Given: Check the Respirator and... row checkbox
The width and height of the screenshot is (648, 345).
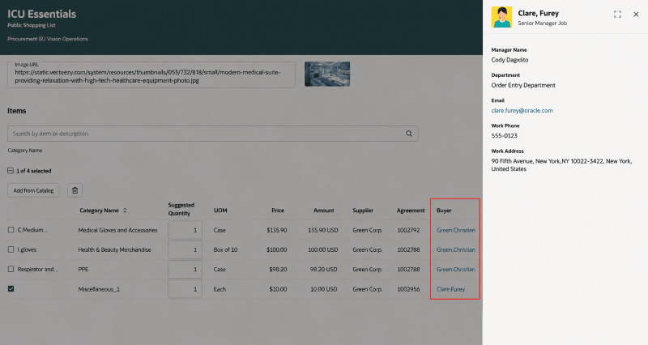Looking at the screenshot, I should (x=11, y=269).
